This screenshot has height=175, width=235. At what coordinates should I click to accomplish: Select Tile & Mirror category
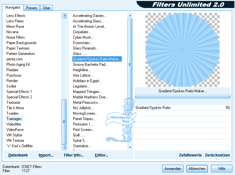click(15, 108)
